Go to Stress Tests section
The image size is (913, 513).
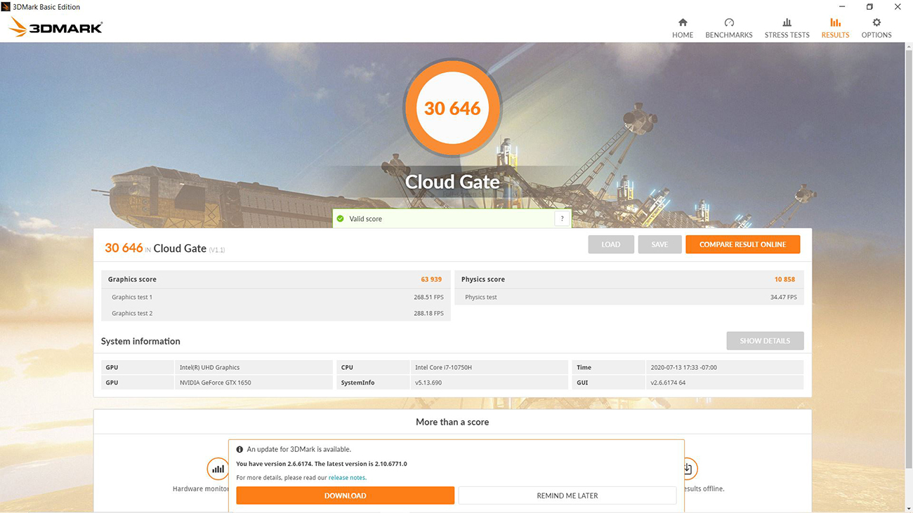click(x=787, y=28)
